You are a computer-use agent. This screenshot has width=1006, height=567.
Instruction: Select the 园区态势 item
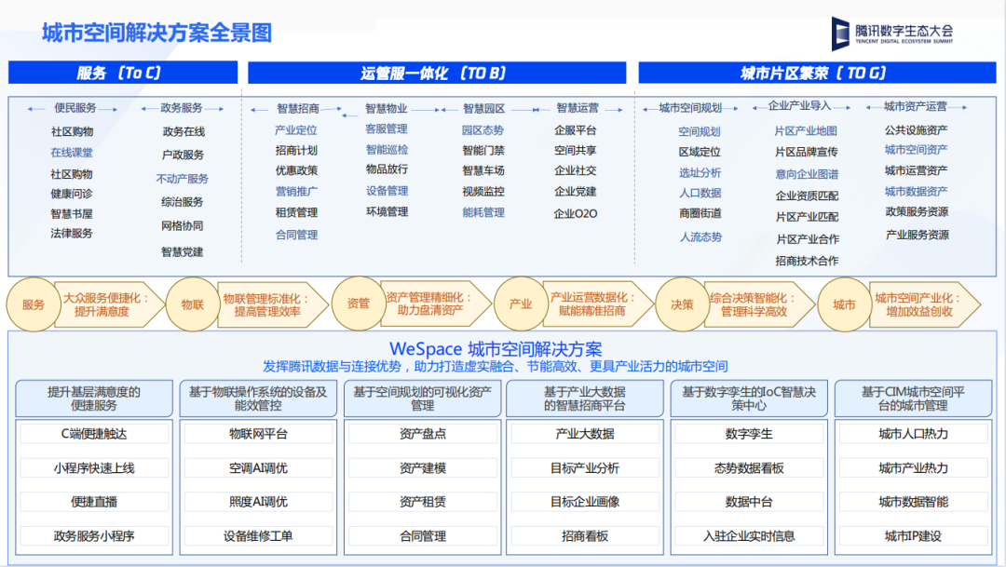[483, 130]
